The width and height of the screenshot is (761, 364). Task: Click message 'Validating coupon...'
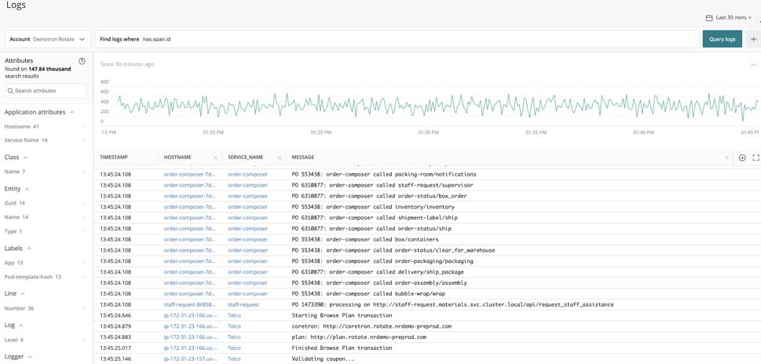pos(322,359)
